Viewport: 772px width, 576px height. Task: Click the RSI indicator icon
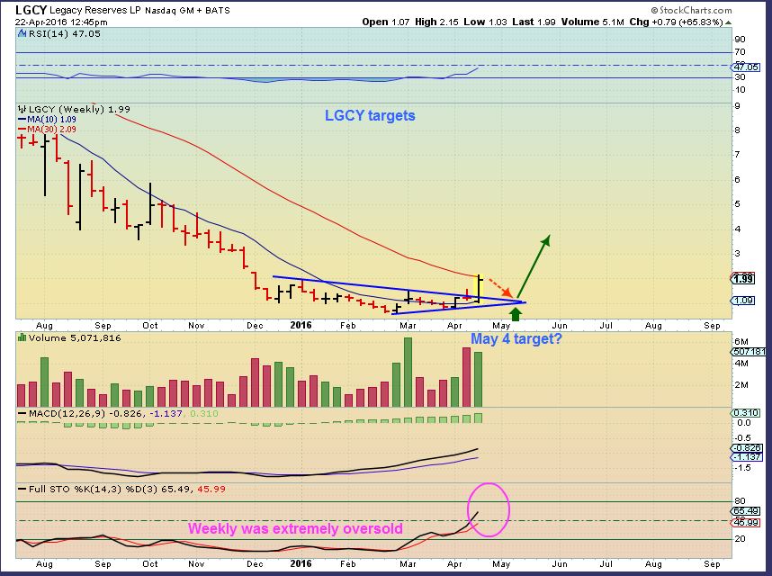22,34
